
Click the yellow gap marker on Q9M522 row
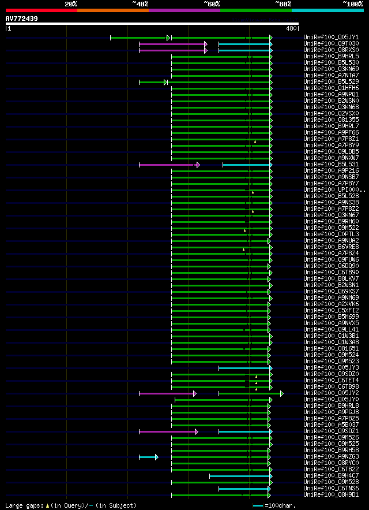point(244,230)
